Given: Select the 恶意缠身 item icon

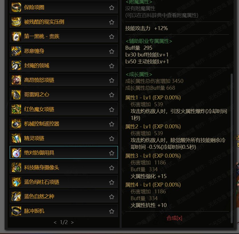Looking at the screenshot, I should point(16,51).
